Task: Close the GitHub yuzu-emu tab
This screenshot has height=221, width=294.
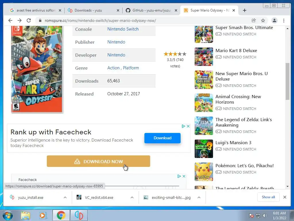Action: click(176, 10)
